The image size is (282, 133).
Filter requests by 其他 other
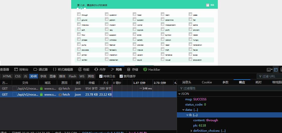click(91, 76)
